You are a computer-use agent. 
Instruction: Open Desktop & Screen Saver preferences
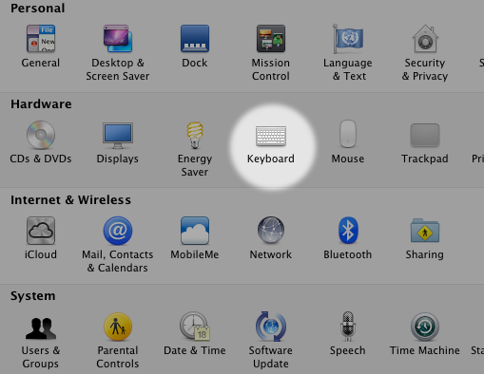tap(118, 39)
